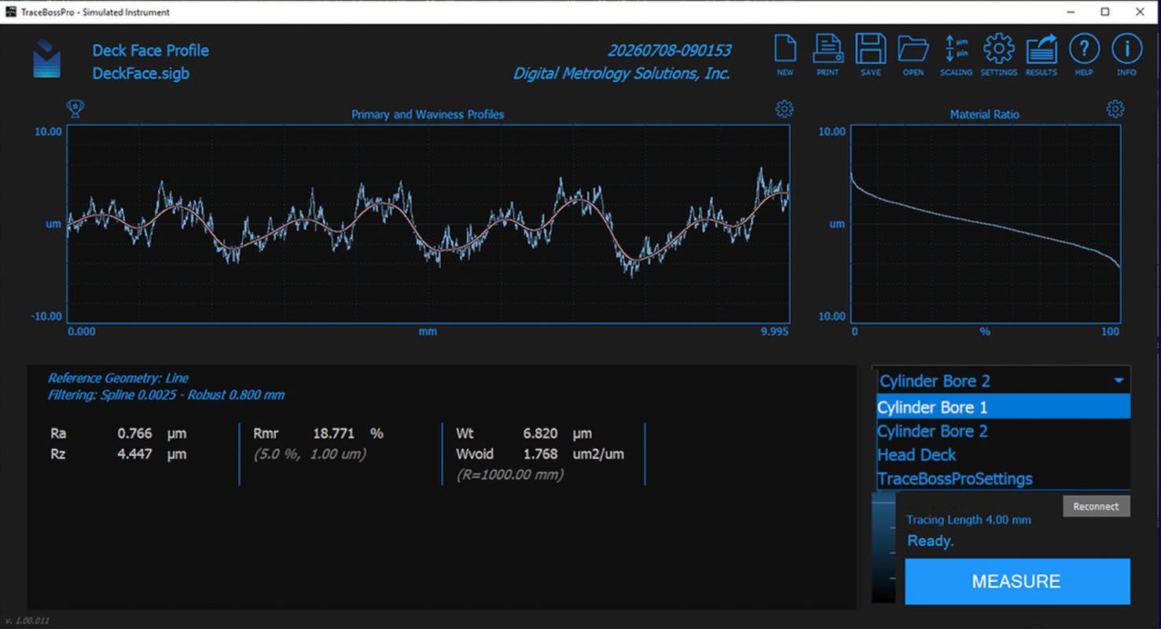Screen dimensions: 1161x629
Task: Click the Tracing Length 4.00 mm text
Action: coord(968,520)
